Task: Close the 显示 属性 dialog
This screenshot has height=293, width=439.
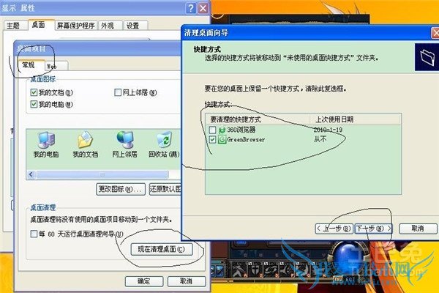Action: click(203, 8)
